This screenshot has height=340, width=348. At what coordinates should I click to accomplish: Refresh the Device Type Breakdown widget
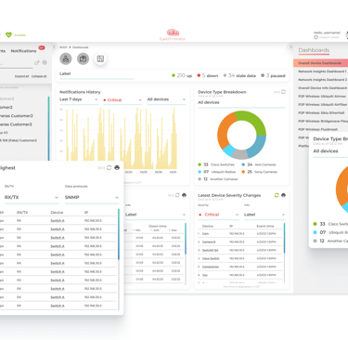[283, 92]
